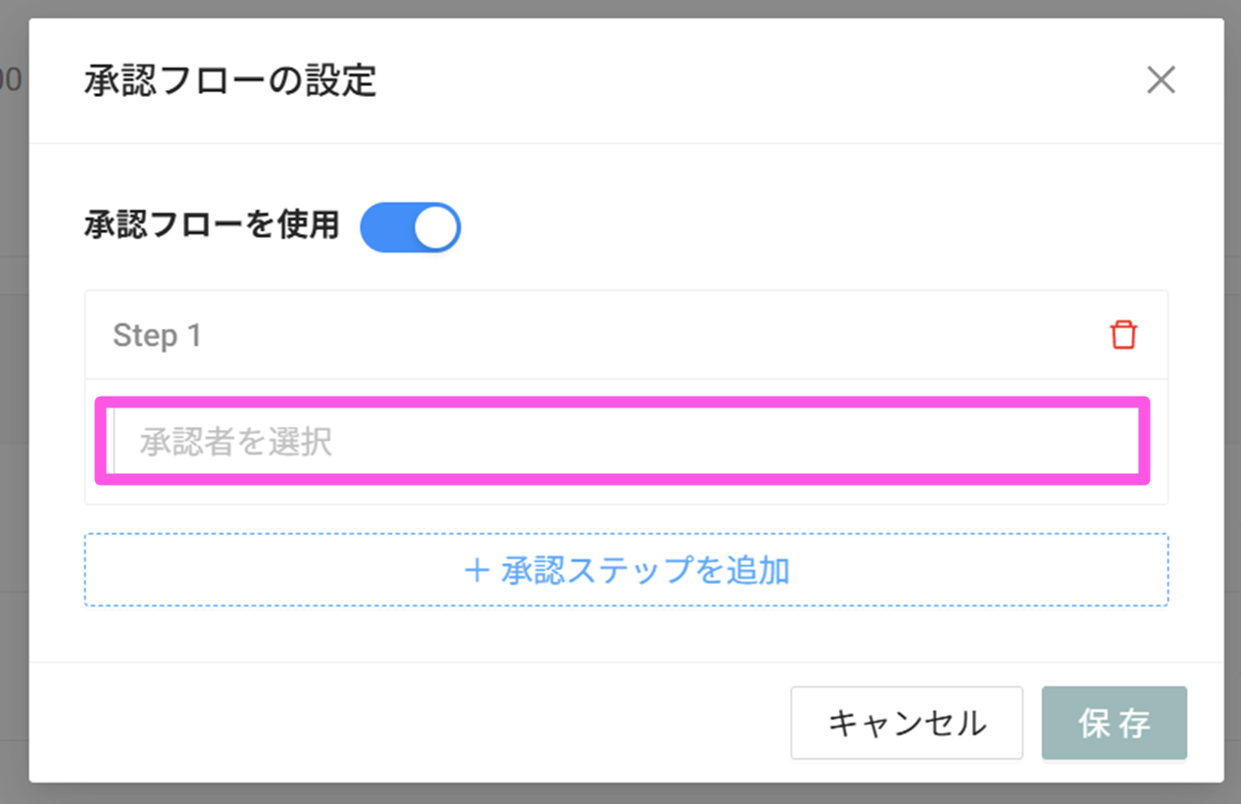
Task: Click the 承認フローの設定 dialog title
Action: point(230,81)
